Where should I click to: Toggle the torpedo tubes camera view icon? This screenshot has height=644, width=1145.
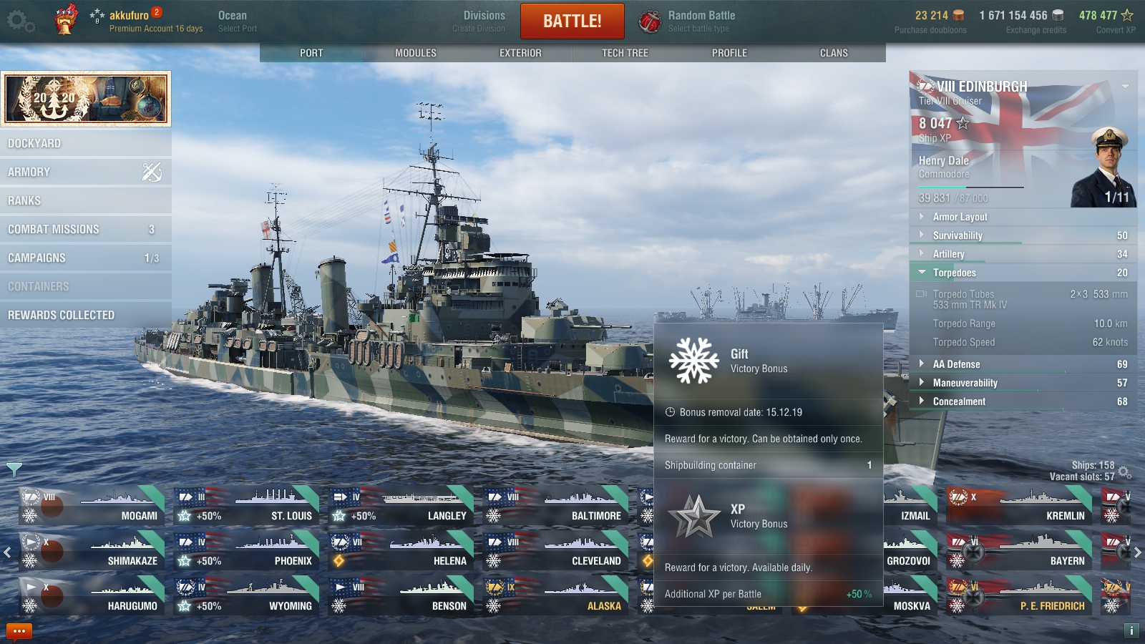click(x=922, y=294)
